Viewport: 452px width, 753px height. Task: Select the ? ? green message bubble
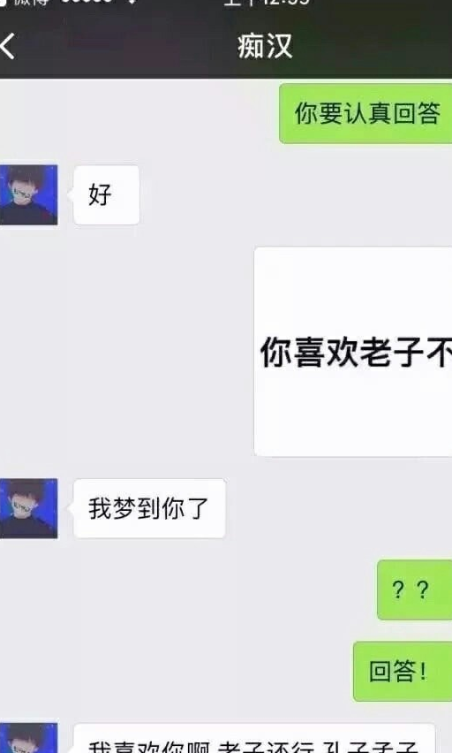[x=415, y=589]
